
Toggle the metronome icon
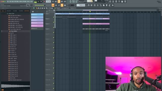53,2
